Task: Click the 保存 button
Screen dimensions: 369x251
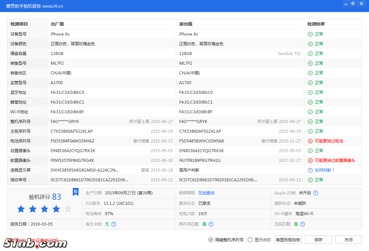Action: coord(318,240)
